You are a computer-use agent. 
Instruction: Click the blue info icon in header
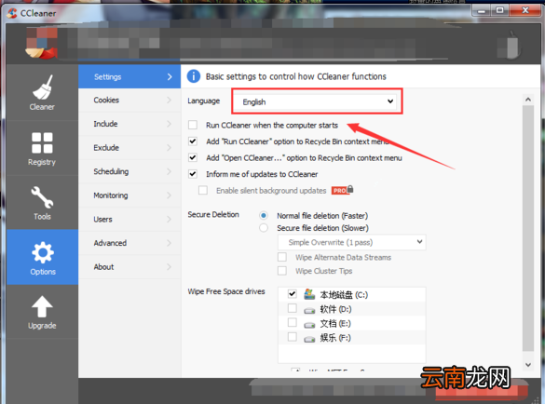pyautogui.click(x=194, y=76)
